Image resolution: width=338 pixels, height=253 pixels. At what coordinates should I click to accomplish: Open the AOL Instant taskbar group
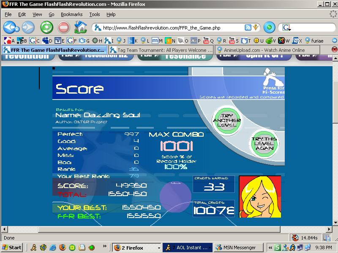coord(188,248)
